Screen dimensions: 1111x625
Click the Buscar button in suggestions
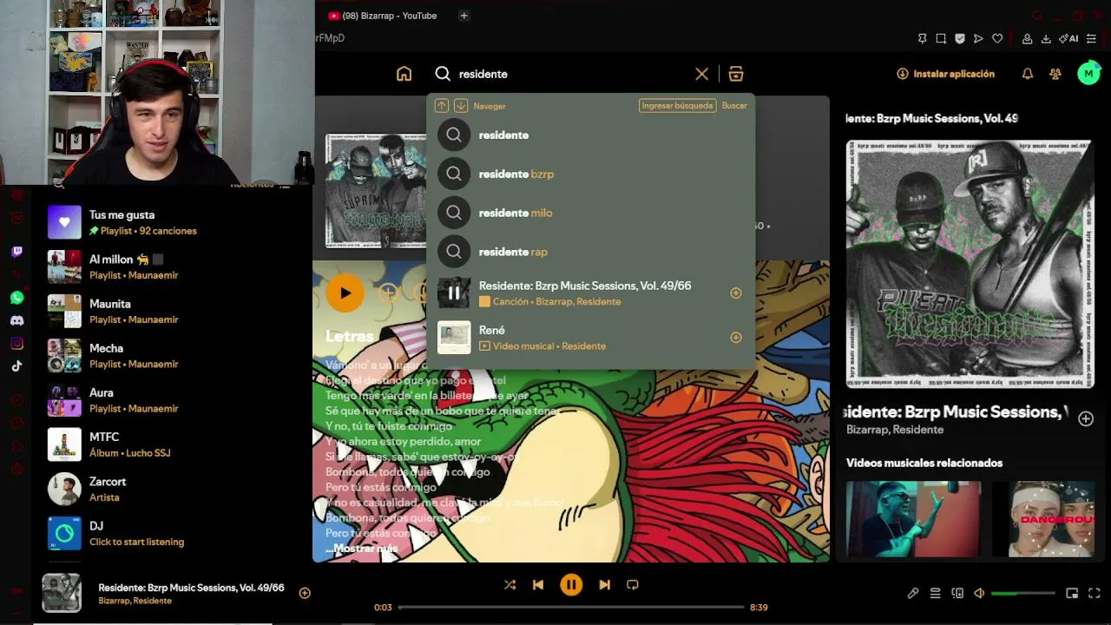point(734,106)
